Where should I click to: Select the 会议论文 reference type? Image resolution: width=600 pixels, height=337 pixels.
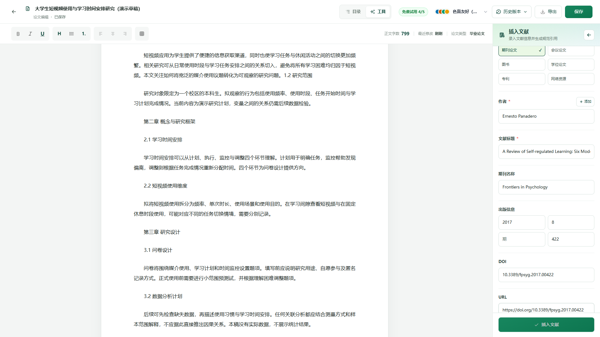coord(571,50)
